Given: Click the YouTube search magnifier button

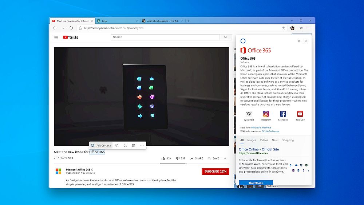Looking at the screenshot, I should [226, 37].
